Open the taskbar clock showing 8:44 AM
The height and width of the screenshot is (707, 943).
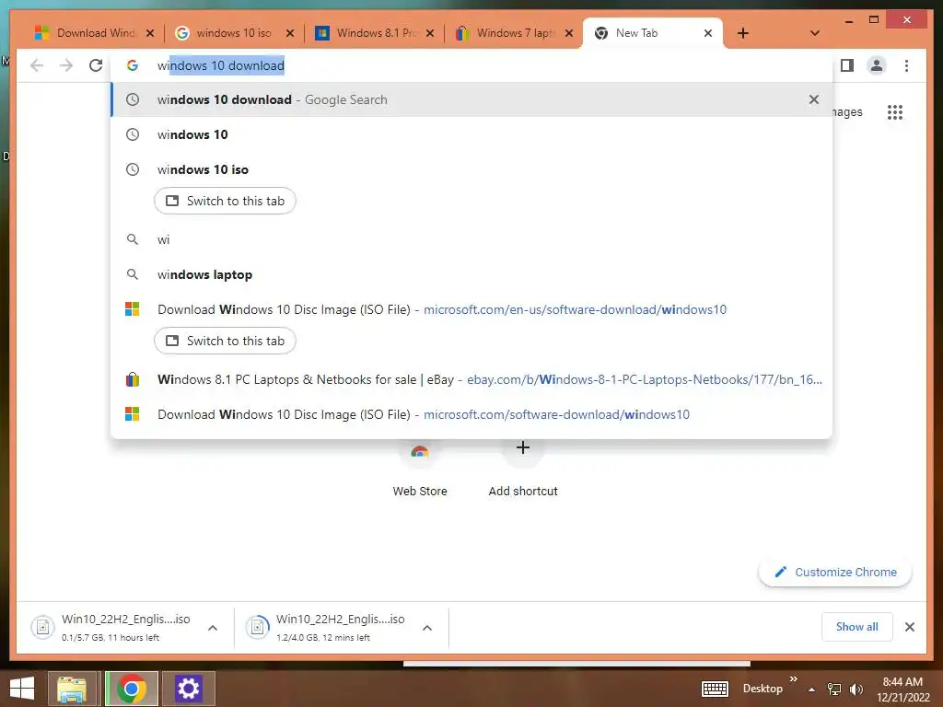tap(902, 690)
